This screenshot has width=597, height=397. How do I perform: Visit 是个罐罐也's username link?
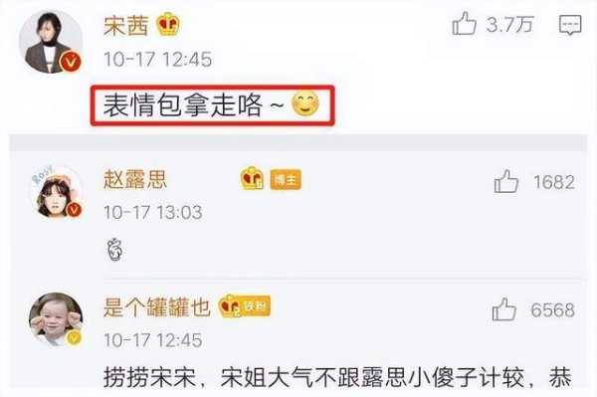[x=157, y=306]
